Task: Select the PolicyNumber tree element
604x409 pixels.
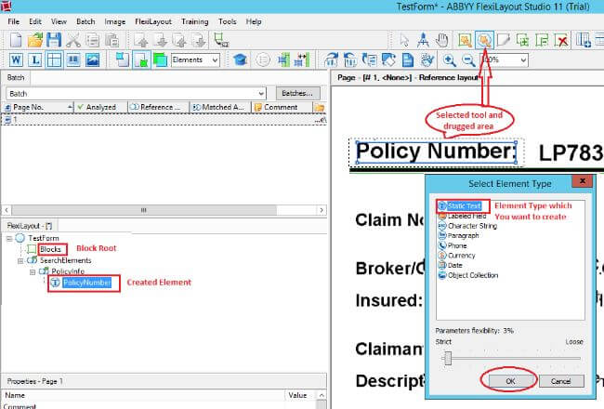Action: pyautogui.click(x=86, y=283)
